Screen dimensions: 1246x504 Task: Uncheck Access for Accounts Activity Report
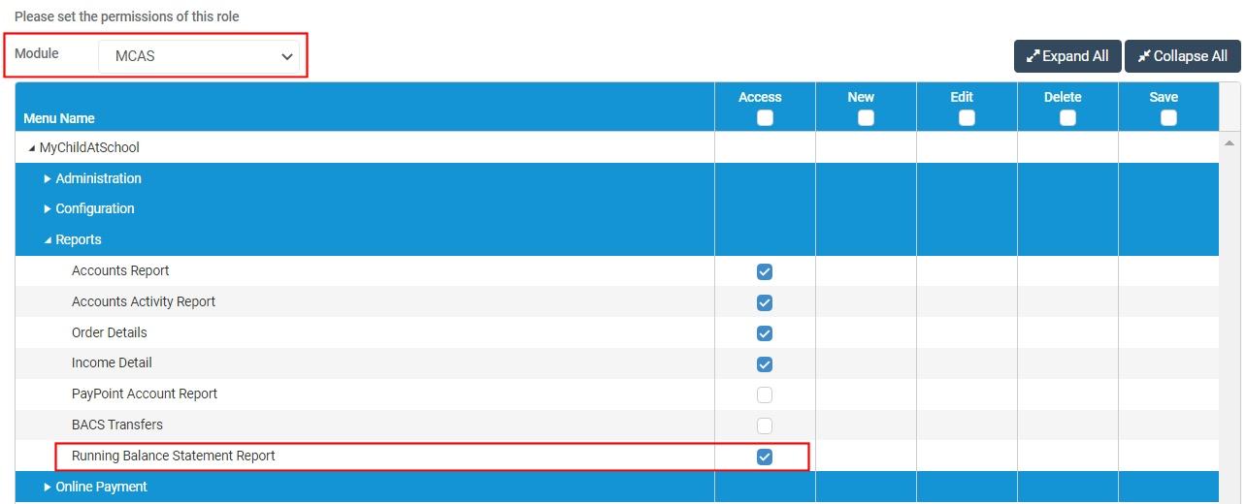pyautogui.click(x=765, y=302)
